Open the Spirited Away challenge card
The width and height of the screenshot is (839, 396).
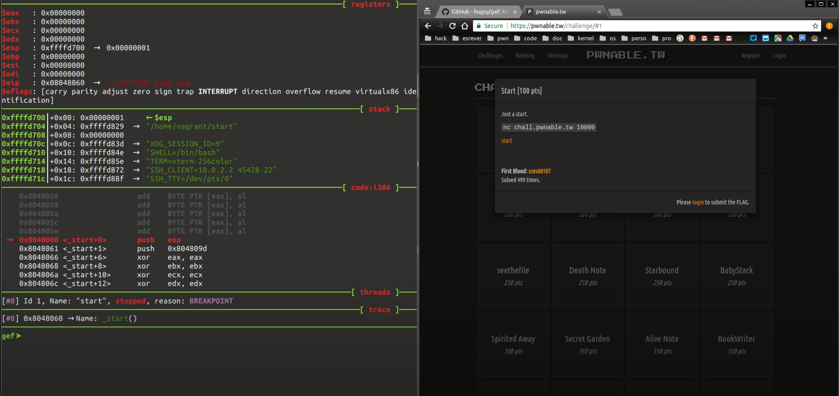click(x=513, y=344)
